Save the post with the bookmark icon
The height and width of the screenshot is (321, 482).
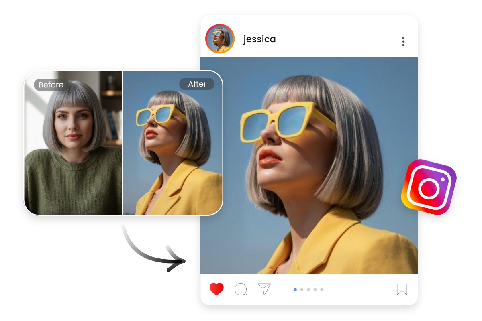[402, 289]
